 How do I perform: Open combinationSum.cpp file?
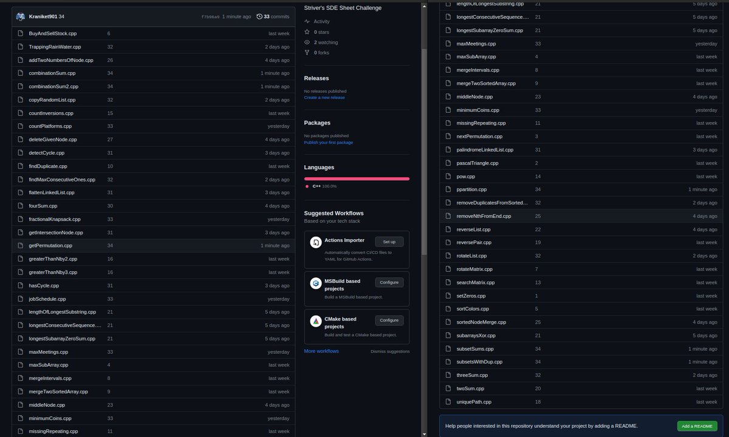(52, 73)
